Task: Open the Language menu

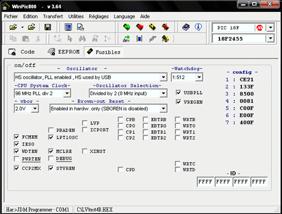Action: tap(124, 16)
